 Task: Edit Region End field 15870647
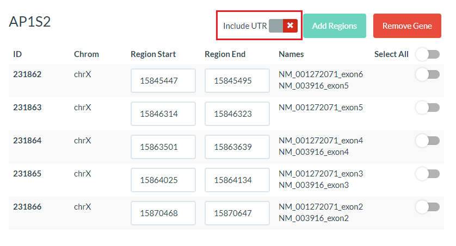point(237,213)
